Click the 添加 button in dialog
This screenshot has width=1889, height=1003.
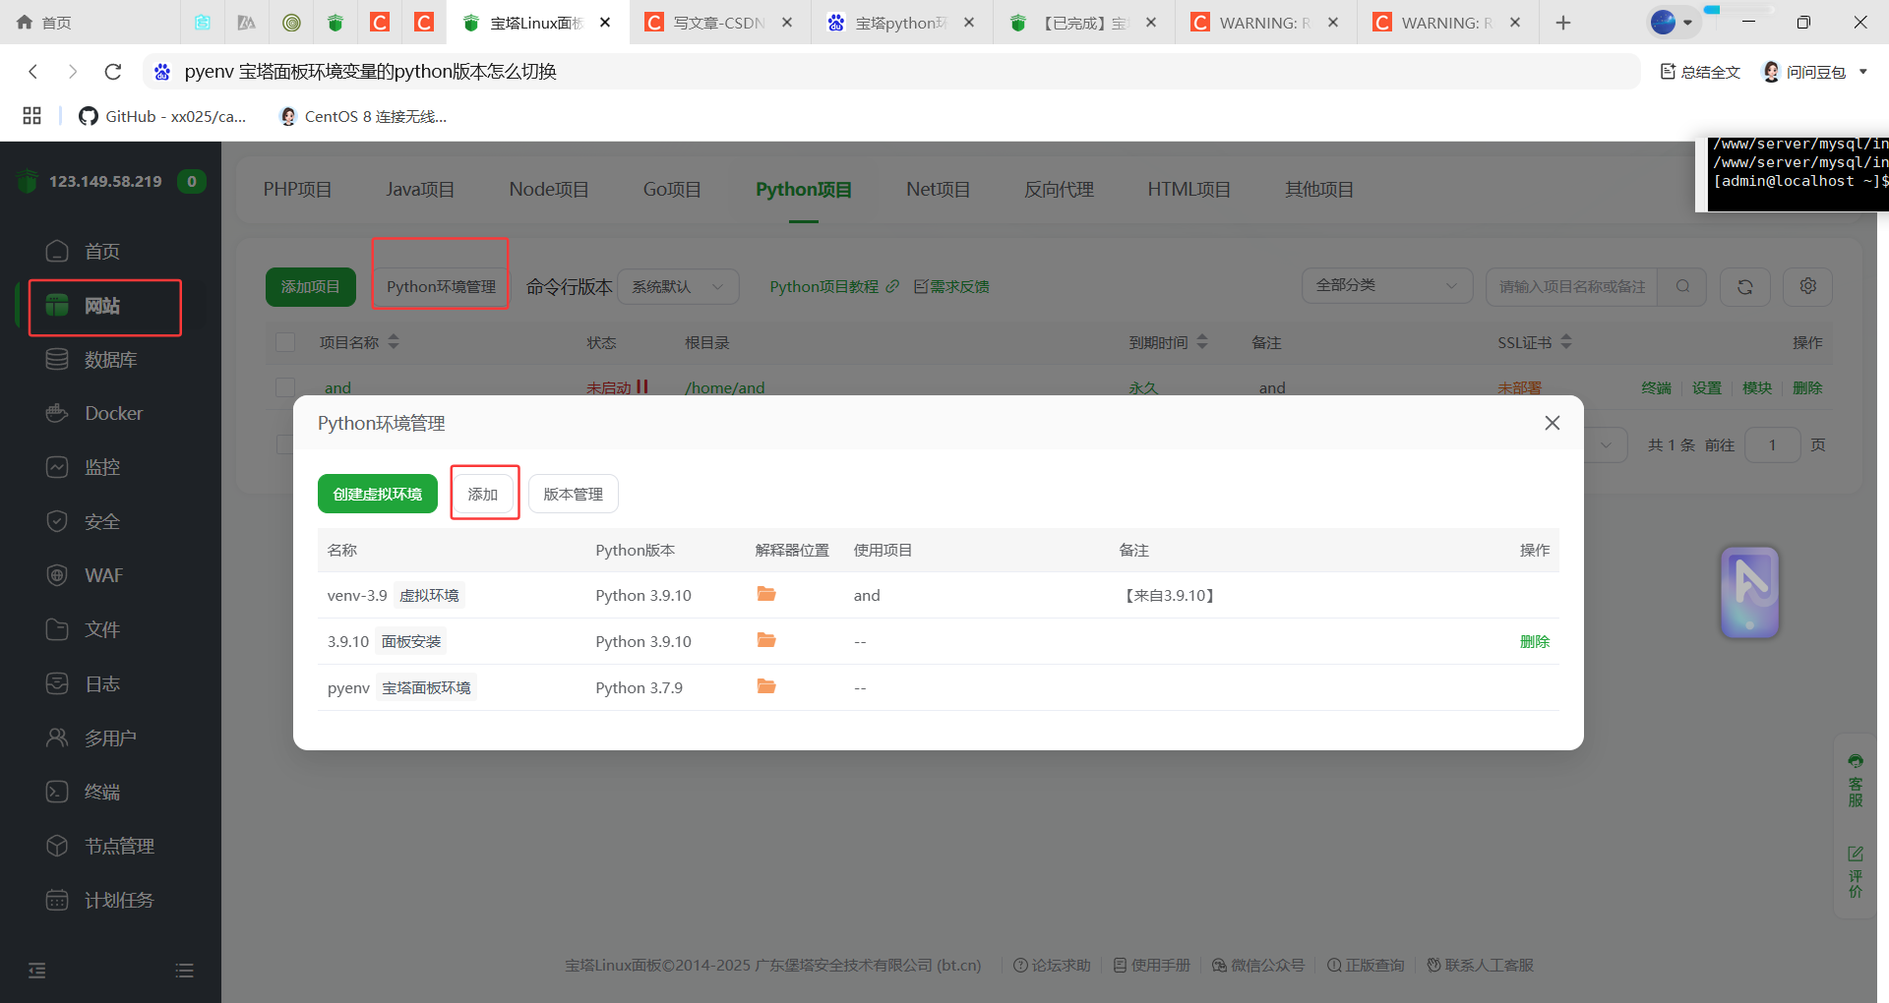(483, 494)
